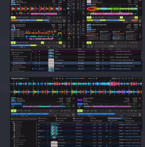Open the layout selector dropdown in Traktor Pro 4 header

point(116,79)
